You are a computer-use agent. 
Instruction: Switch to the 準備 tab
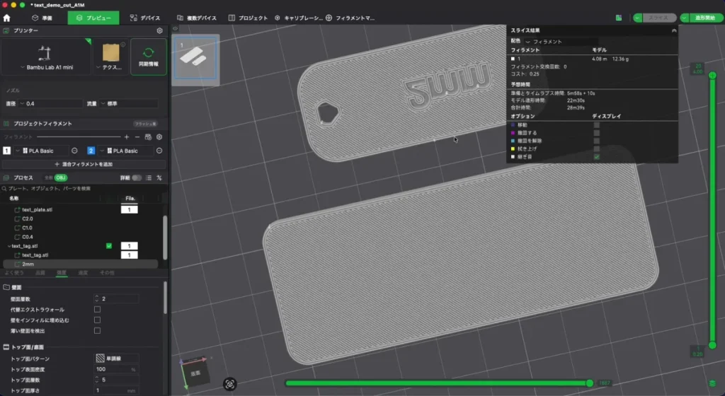[x=42, y=18]
